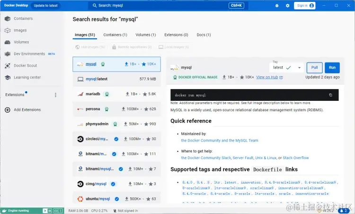
Task: Switch to the Volumes (1) tab
Action: pos(146,35)
